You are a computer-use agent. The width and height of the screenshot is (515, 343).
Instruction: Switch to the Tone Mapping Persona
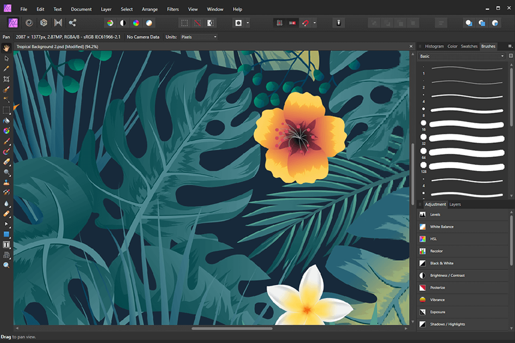[58, 23]
